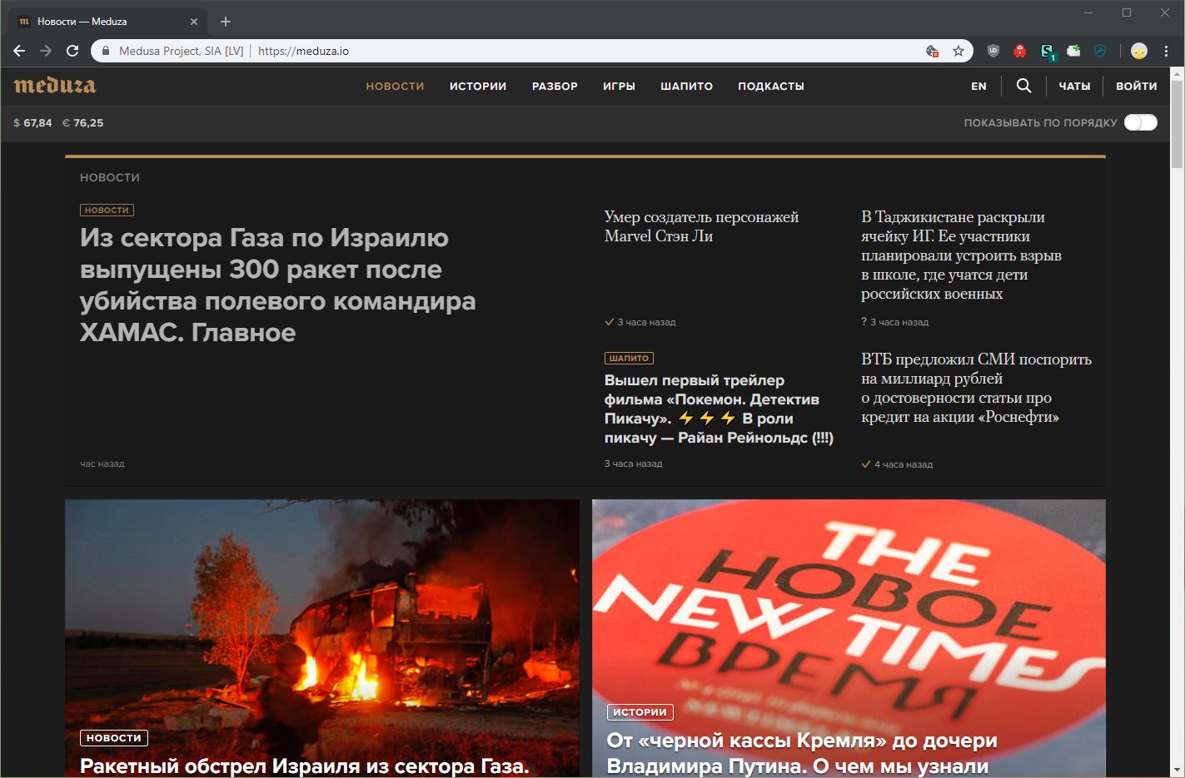Viewport: 1185px width, 778px height.
Task: Bookmark this page with the star icon
Action: [x=958, y=51]
